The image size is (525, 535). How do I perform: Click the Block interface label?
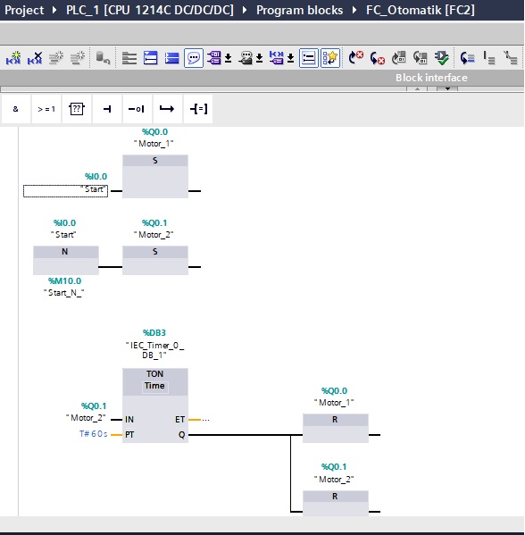coord(431,78)
